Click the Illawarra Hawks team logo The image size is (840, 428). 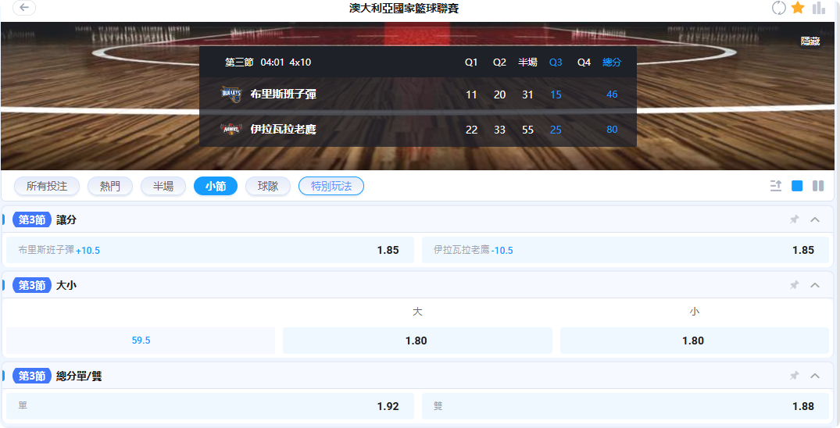pyautogui.click(x=231, y=129)
